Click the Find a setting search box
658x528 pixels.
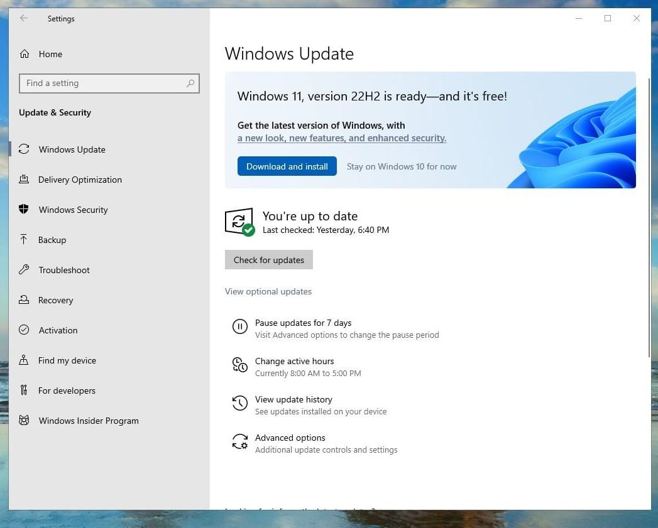[109, 83]
